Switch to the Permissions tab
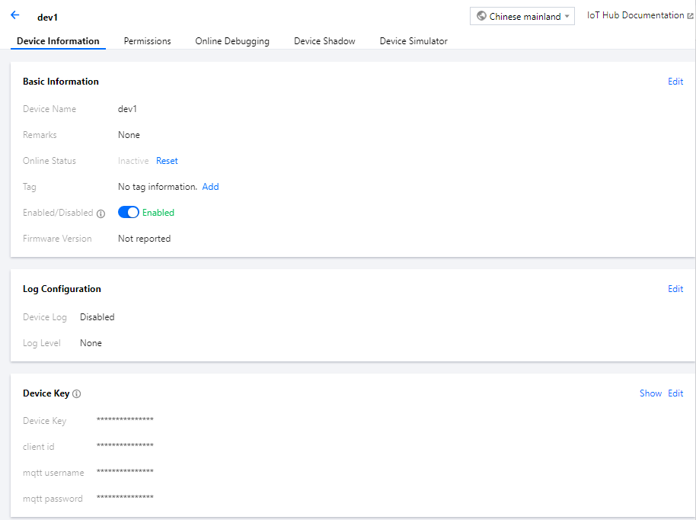Image resolution: width=696 pixels, height=520 pixels. coord(147,41)
